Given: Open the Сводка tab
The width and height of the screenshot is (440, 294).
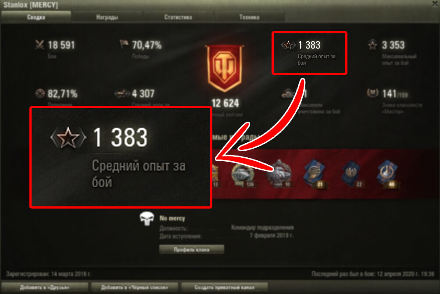Looking at the screenshot, I should 36,17.
